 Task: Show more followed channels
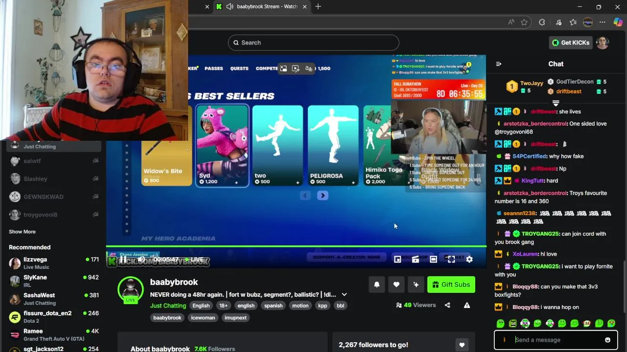click(x=22, y=232)
